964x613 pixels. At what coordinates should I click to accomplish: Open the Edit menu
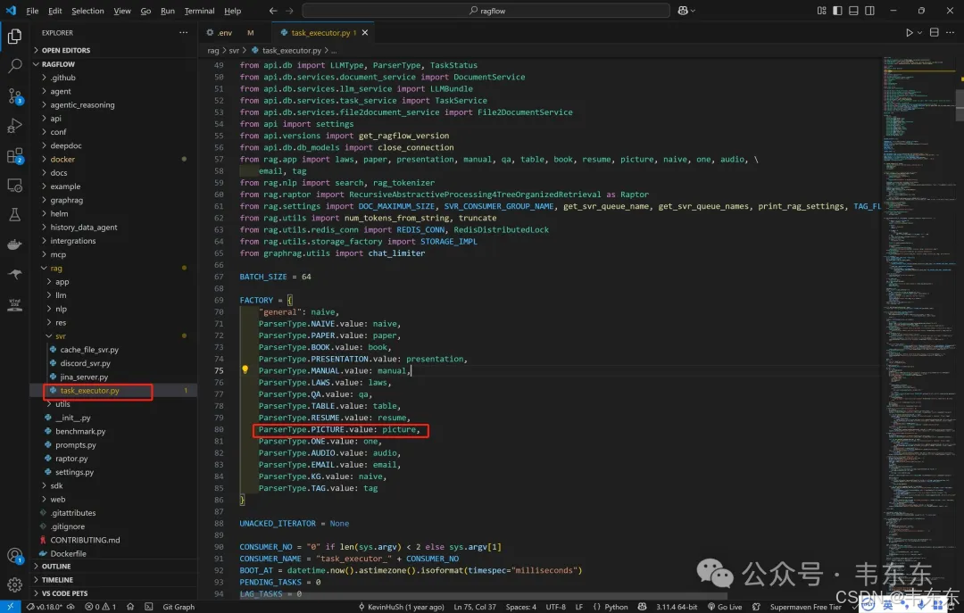click(55, 11)
